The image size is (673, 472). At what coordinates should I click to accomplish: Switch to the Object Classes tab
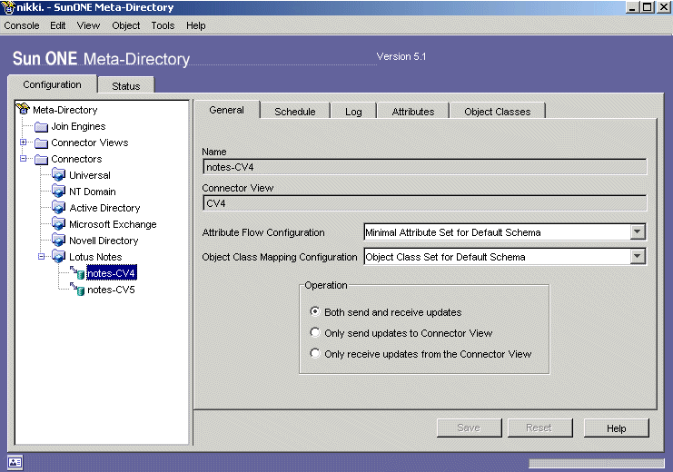(498, 112)
